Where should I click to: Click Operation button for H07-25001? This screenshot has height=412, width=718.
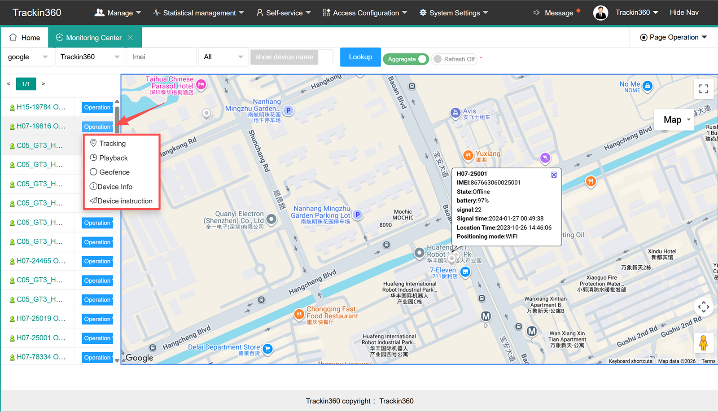pyautogui.click(x=97, y=338)
